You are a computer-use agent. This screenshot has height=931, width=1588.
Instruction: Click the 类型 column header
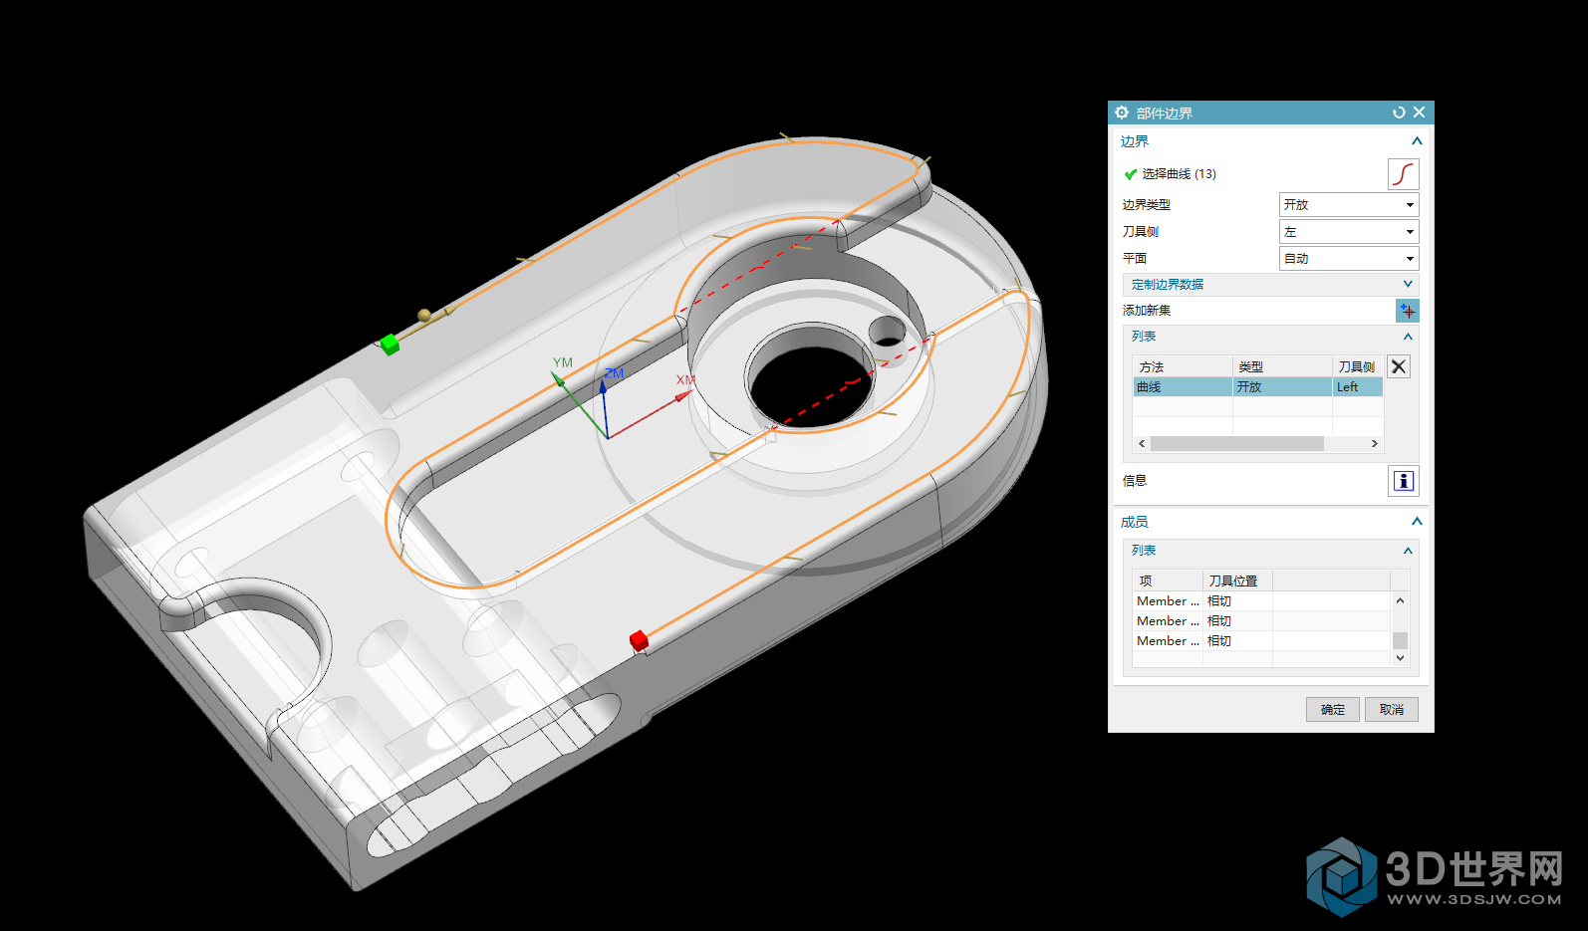1282,367
